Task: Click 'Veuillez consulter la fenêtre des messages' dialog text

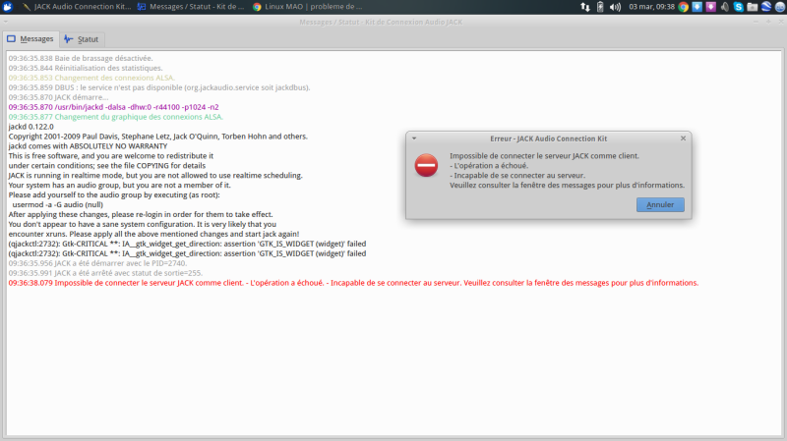Action: 568,185
